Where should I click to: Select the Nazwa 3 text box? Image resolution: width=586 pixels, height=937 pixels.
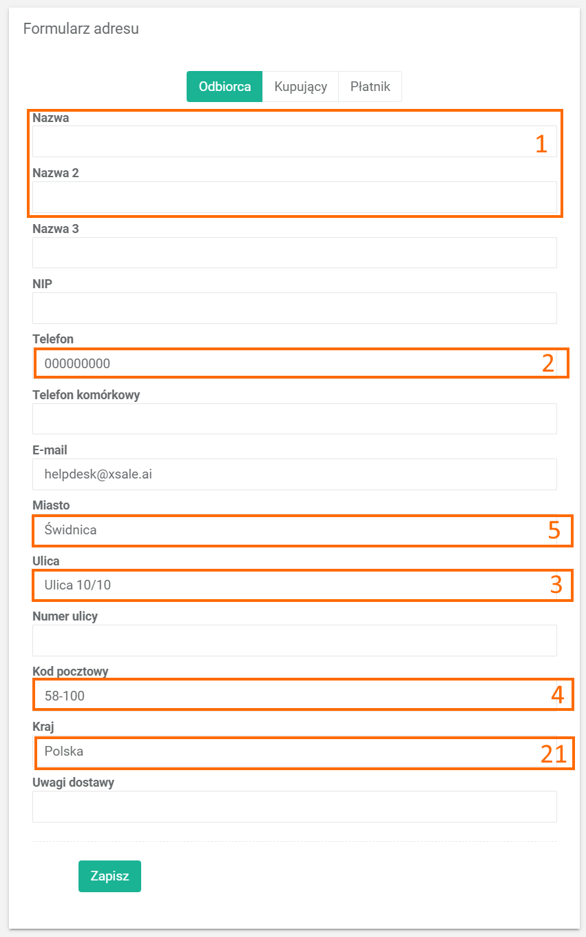point(294,252)
